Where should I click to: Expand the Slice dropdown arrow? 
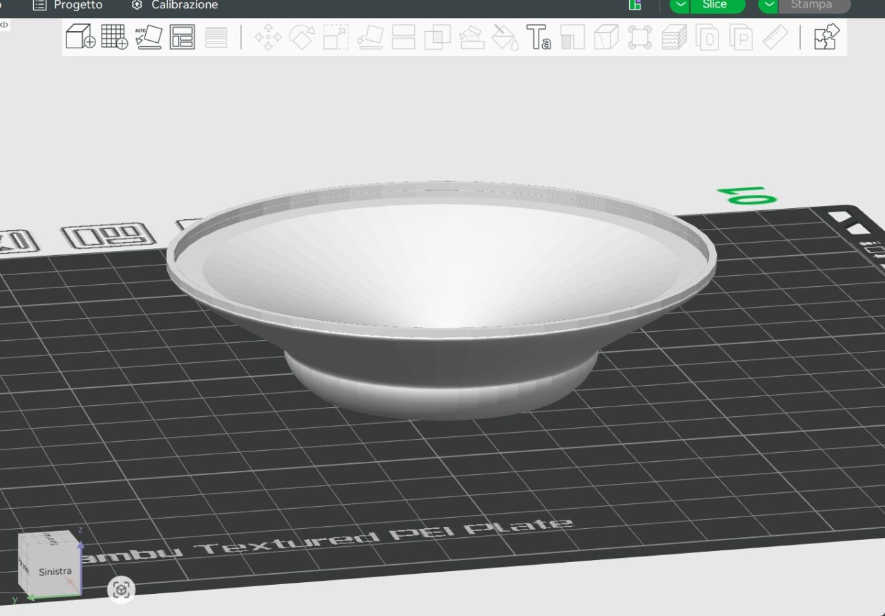tap(680, 5)
